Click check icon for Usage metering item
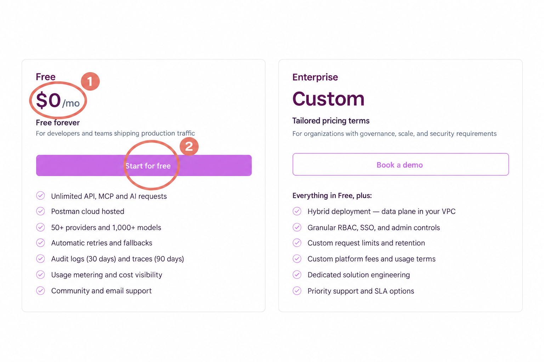544x362 pixels. click(41, 274)
